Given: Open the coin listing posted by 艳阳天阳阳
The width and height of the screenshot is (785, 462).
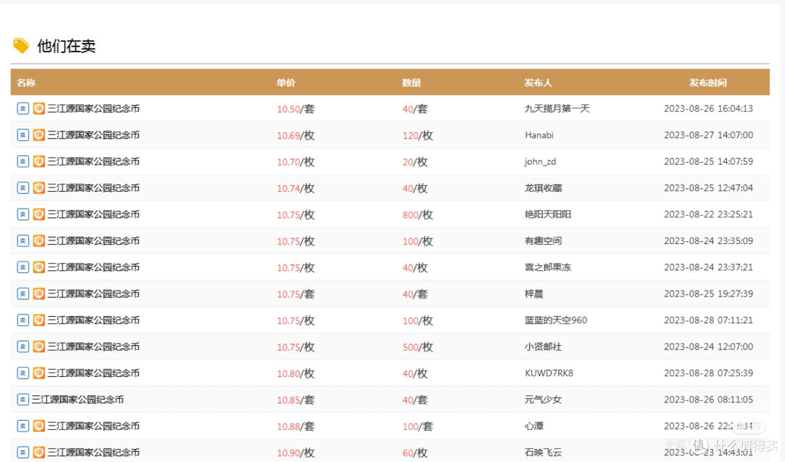Looking at the screenshot, I should [x=94, y=215].
